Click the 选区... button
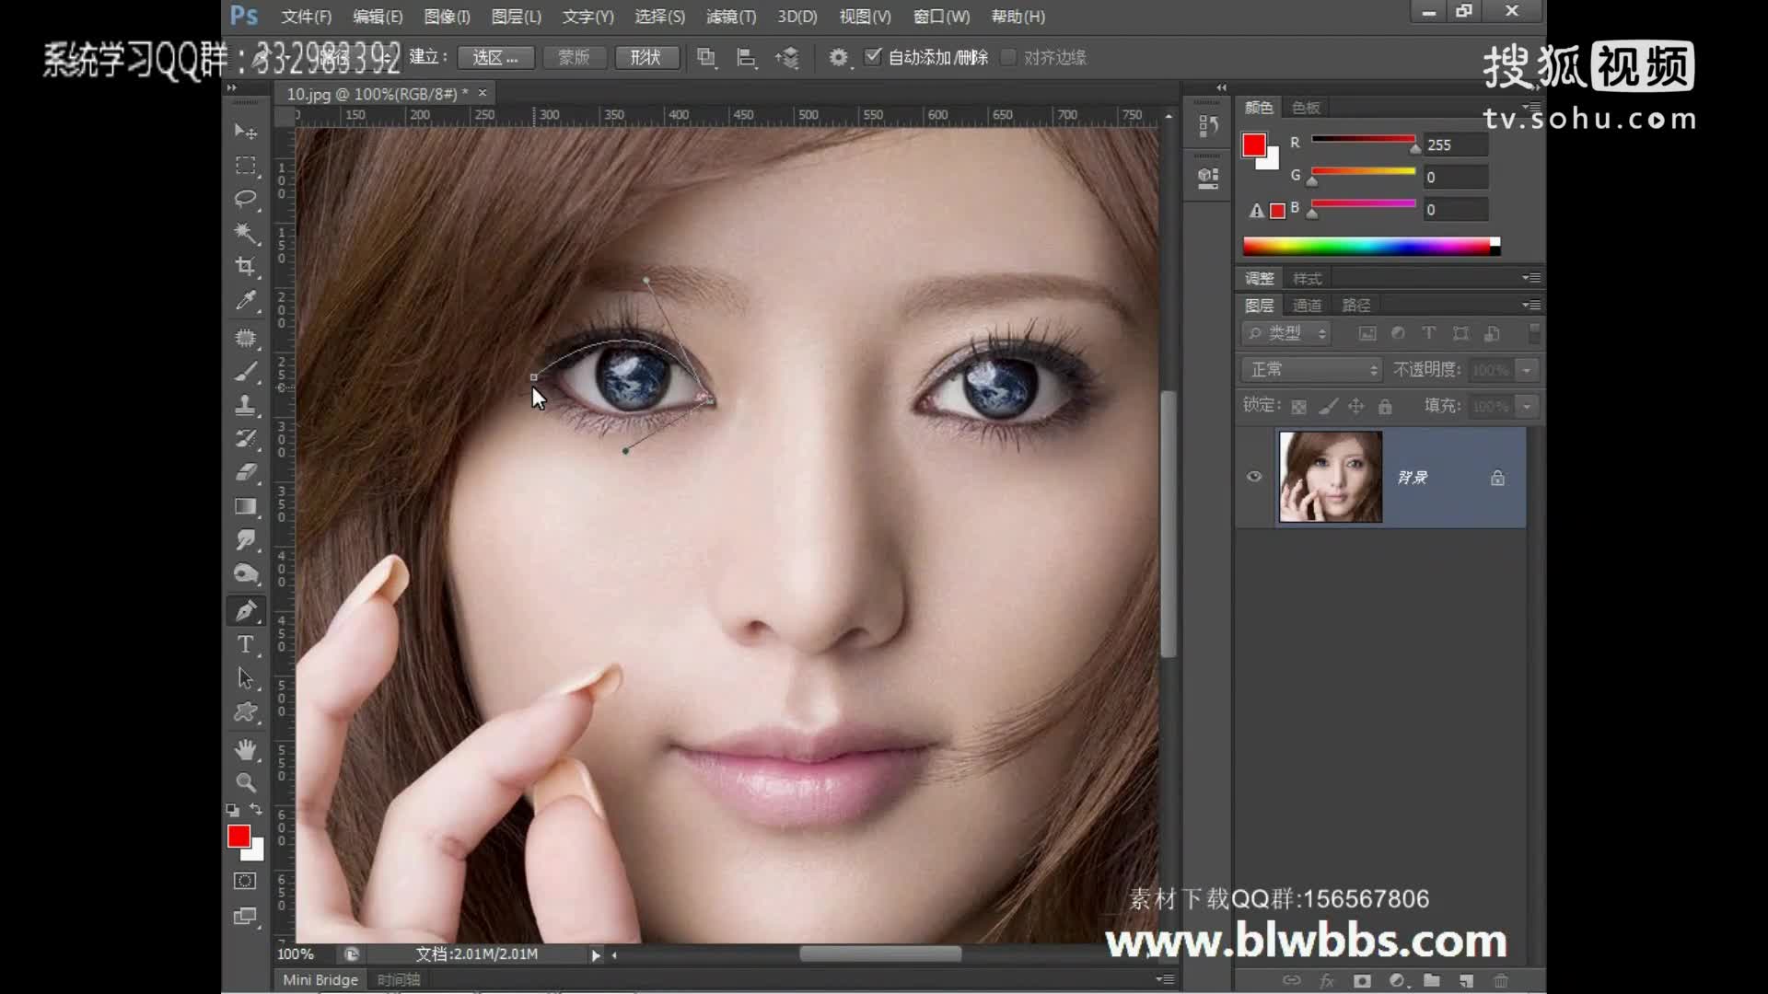This screenshot has width=1768, height=994. click(x=495, y=57)
